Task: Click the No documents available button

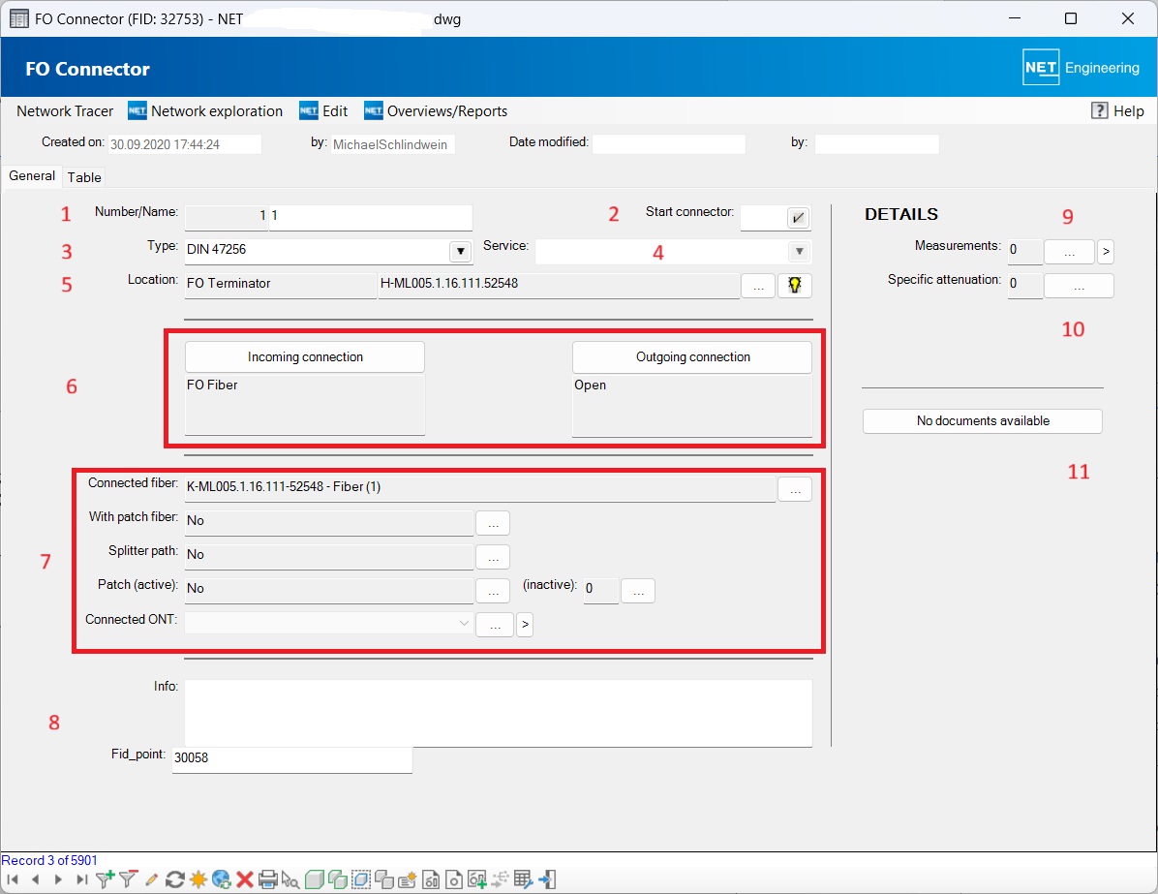Action: (x=982, y=421)
